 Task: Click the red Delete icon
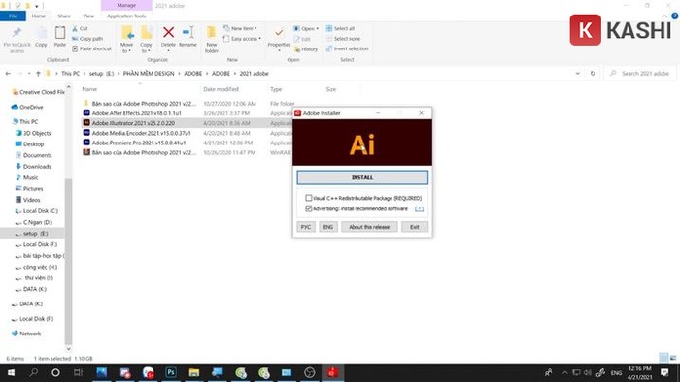[x=168, y=32]
